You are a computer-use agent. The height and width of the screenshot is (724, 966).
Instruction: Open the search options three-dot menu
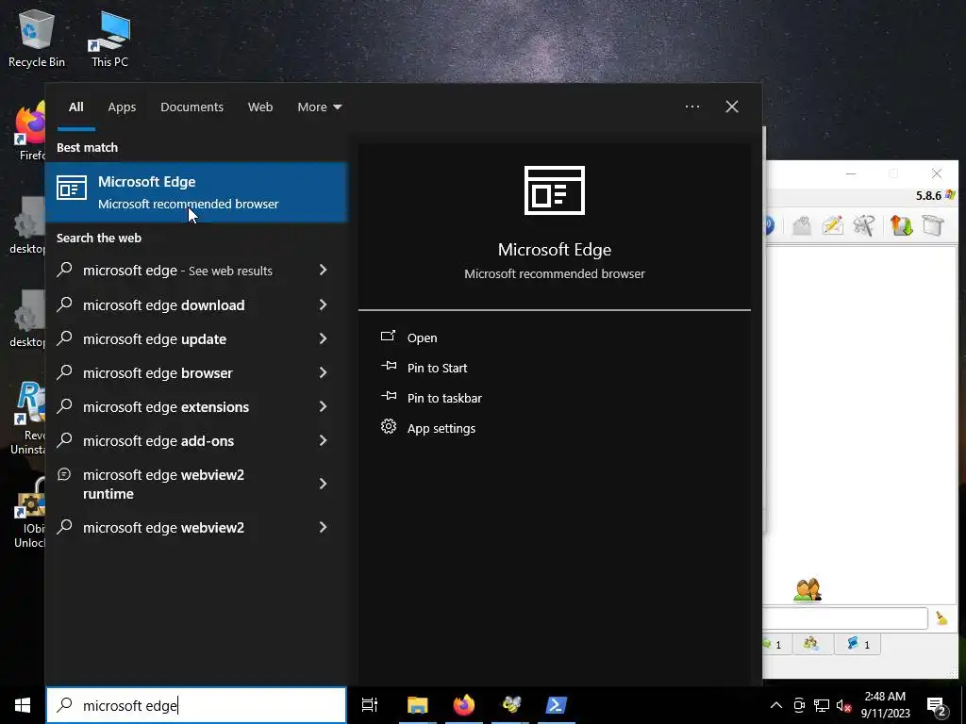pos(691,107)
